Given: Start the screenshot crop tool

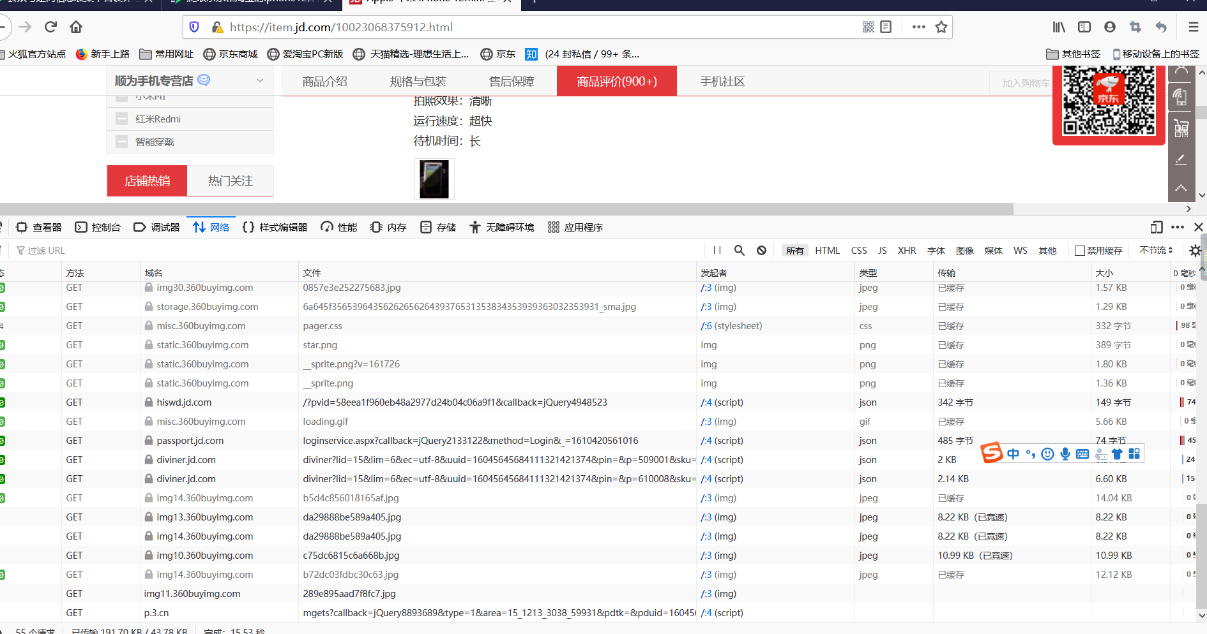Looking at the screenshot, I should (1135, 27).
